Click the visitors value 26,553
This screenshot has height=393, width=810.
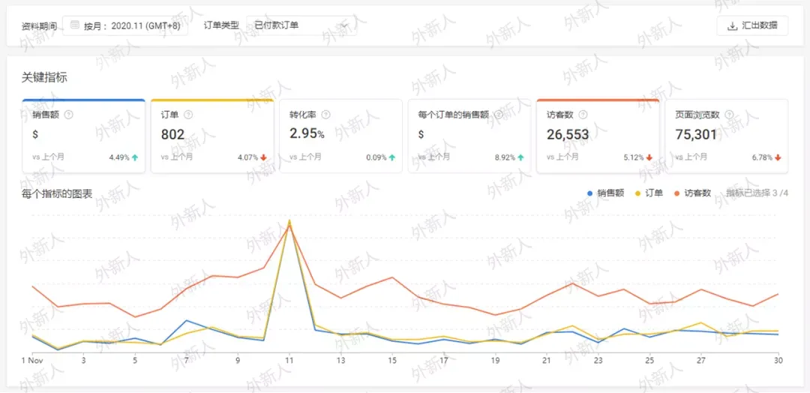point(568,135)
